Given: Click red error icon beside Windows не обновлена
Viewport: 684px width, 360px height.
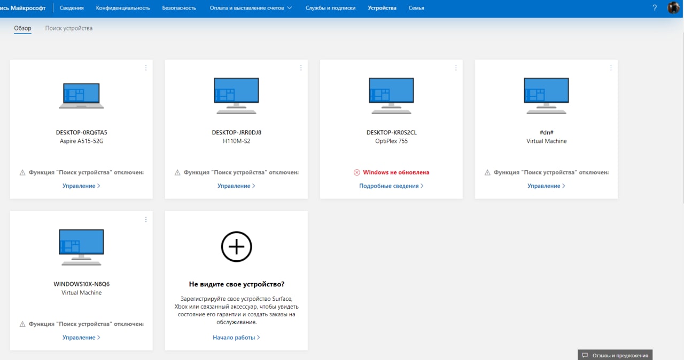Looking at the screenshot, I should [357, 172].
